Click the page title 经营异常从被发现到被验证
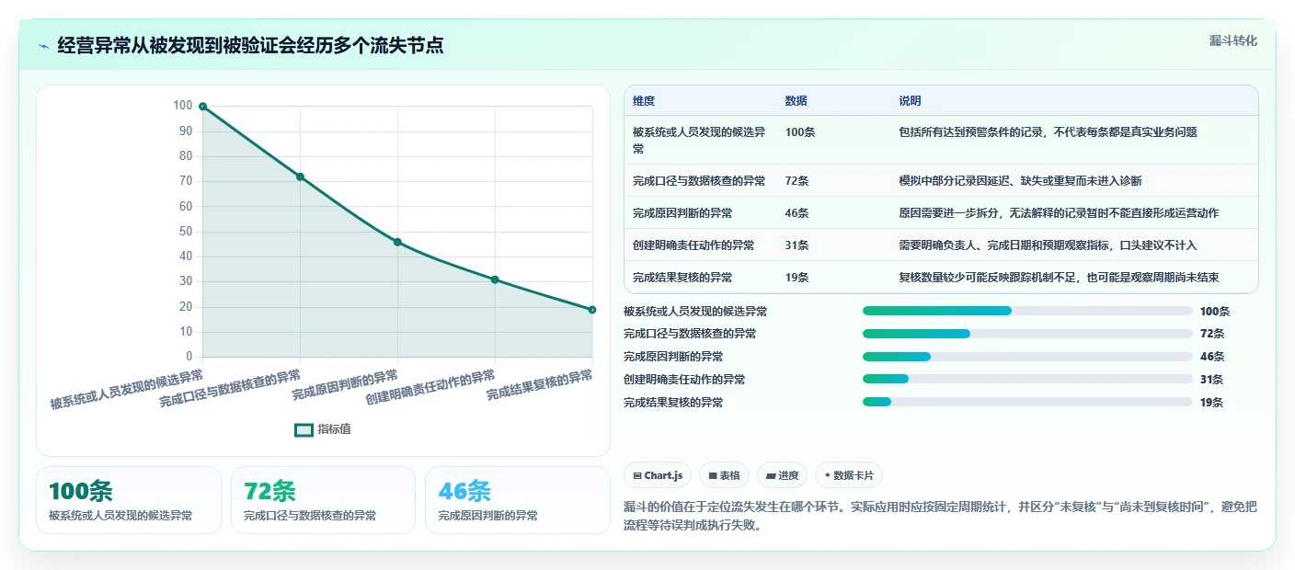Screen dimensions: 1295x570 pos(250,46)
